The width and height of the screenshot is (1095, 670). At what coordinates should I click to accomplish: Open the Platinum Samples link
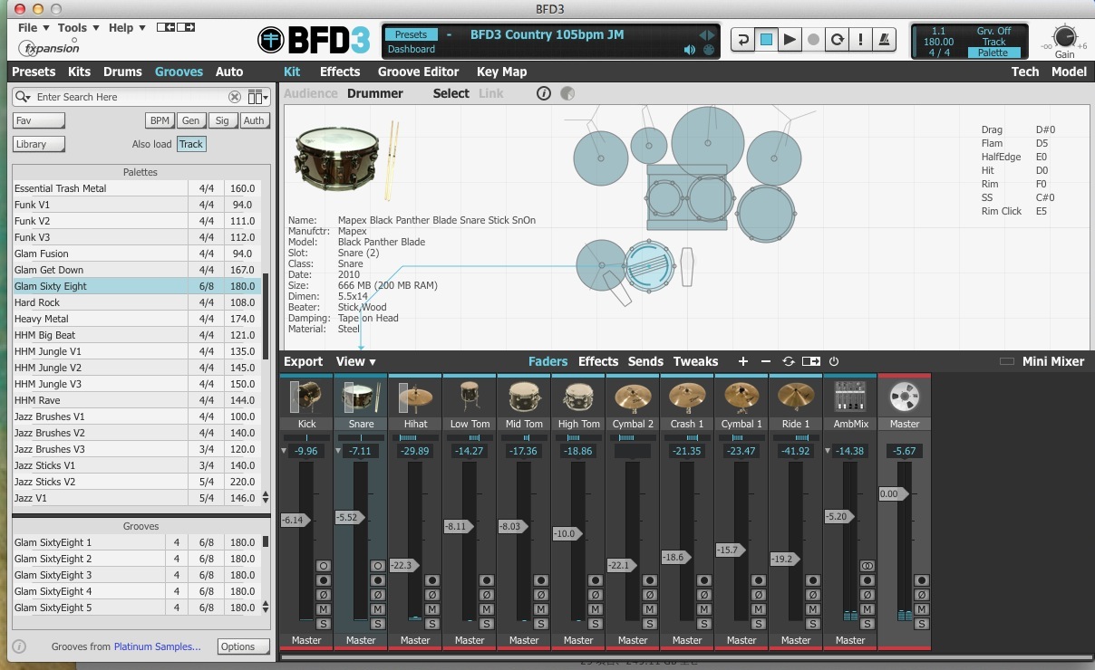(x=158, y=646)
